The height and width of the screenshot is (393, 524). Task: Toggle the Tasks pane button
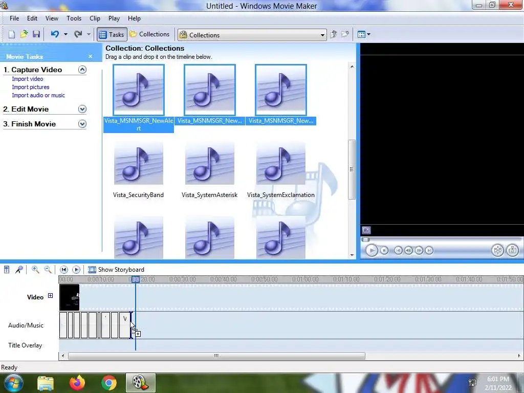[x=112, y=34]
